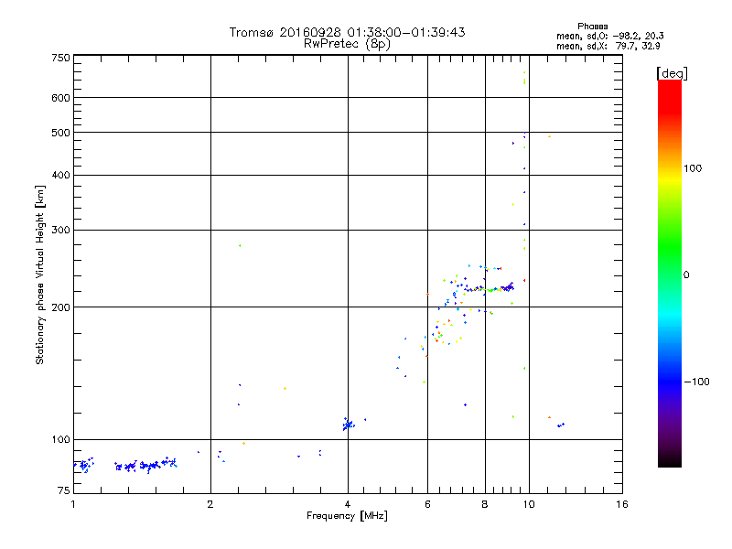Viewport: 732px width, 549px height.
Task: Click the orange data point near 500 km
Action: coord(550,136)
